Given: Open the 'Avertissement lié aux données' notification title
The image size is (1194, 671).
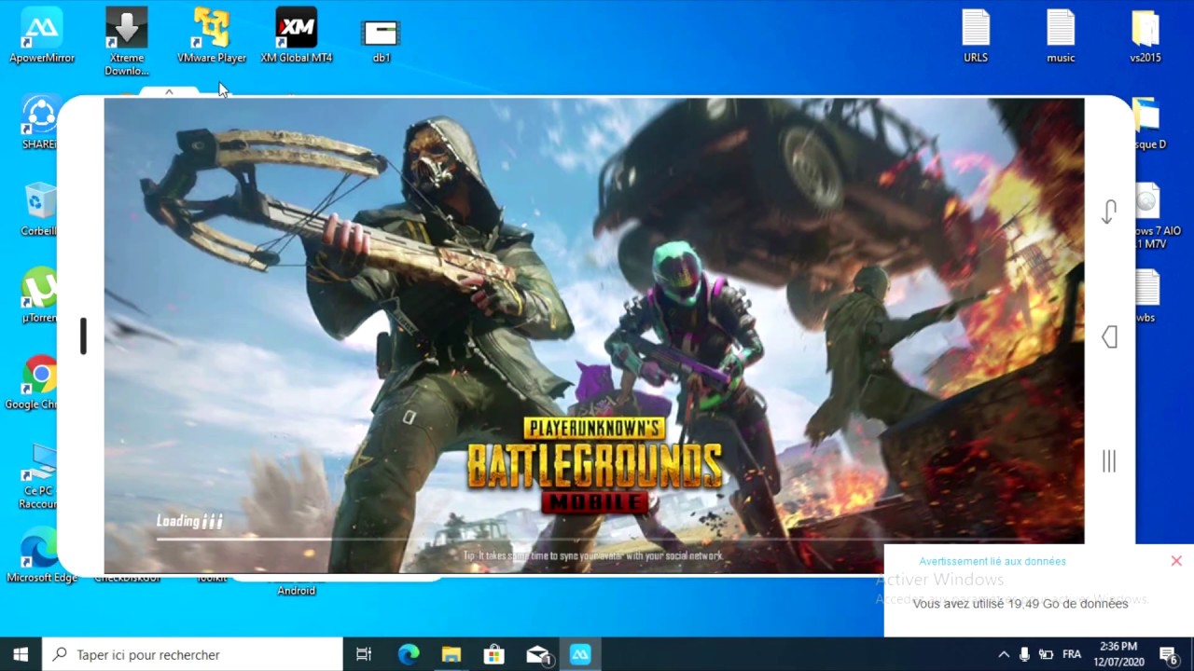Looking at the screenshot, I should pos(993,561).
